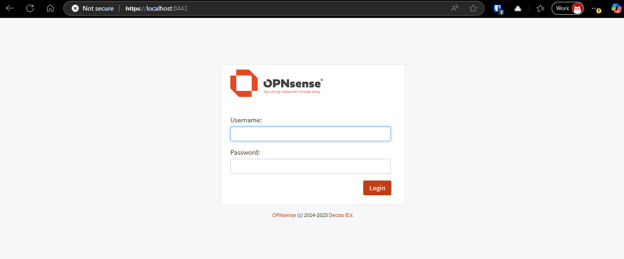Click the Username: label text
The height and width of the screenshot is (259, 624).
tap(246, 120)
